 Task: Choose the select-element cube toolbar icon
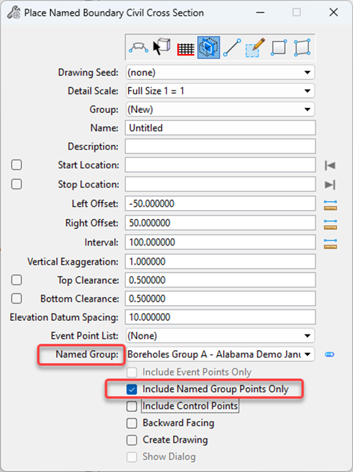pos(162,47)
